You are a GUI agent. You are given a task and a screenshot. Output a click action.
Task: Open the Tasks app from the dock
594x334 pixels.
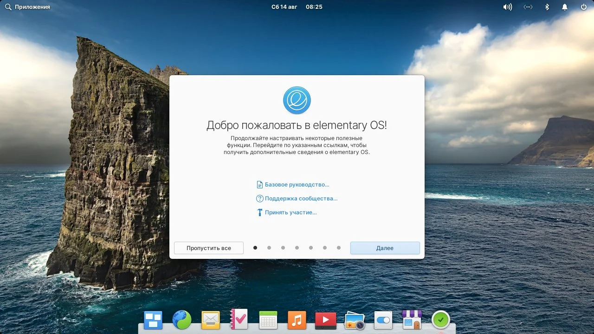click(239, 319)
